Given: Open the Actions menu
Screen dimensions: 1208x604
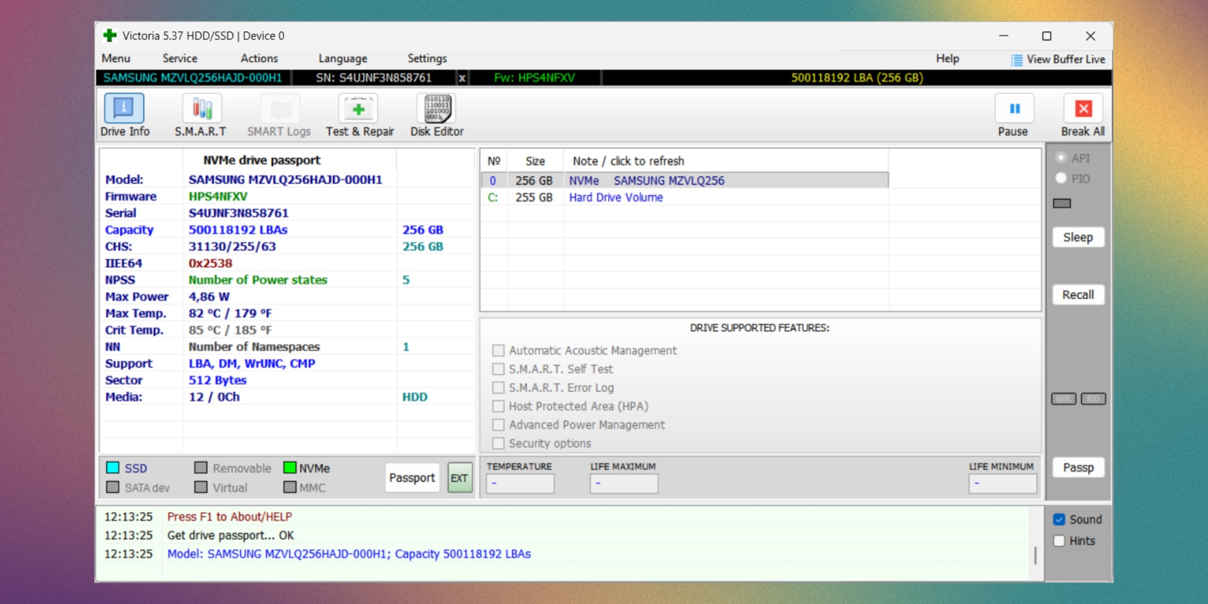Looking at the screenshot, I should click(x=259, y=59).
